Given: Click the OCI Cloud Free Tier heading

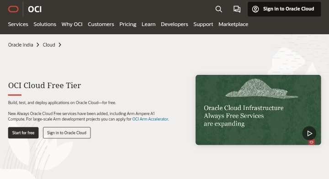Looking at the screenshot, I should click(x=44, y=85).
